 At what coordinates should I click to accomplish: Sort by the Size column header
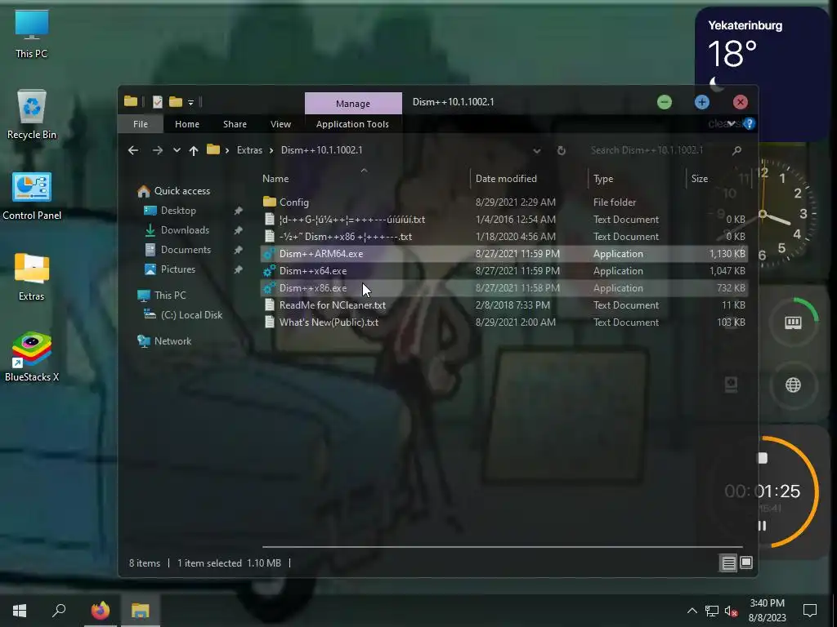(x=700, y=179)
